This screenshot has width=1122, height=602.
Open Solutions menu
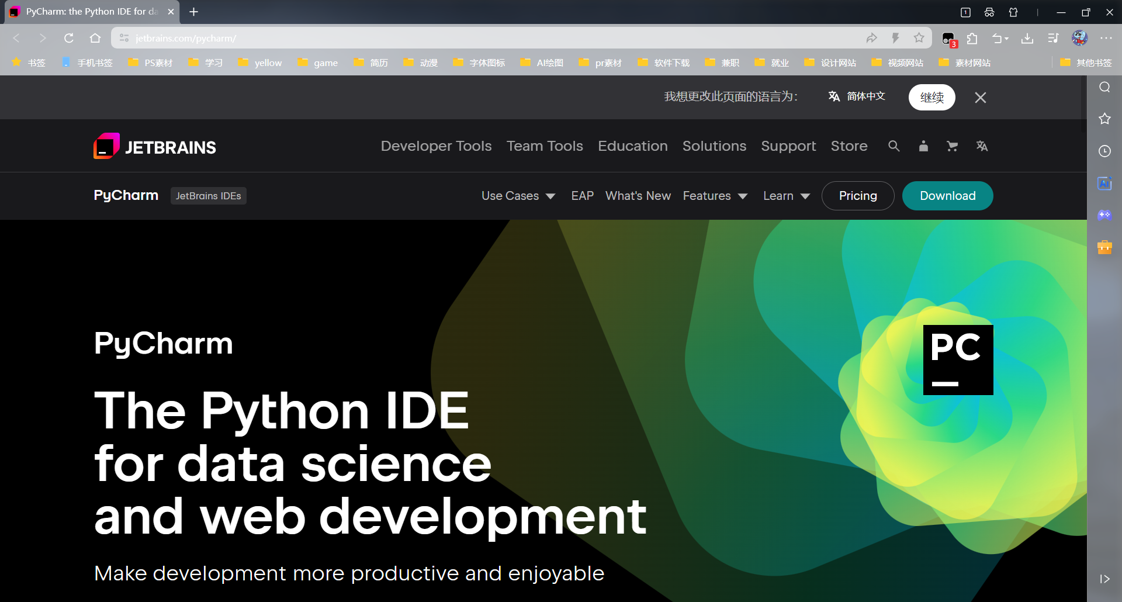pyautogui.click(x=714, y=146)
